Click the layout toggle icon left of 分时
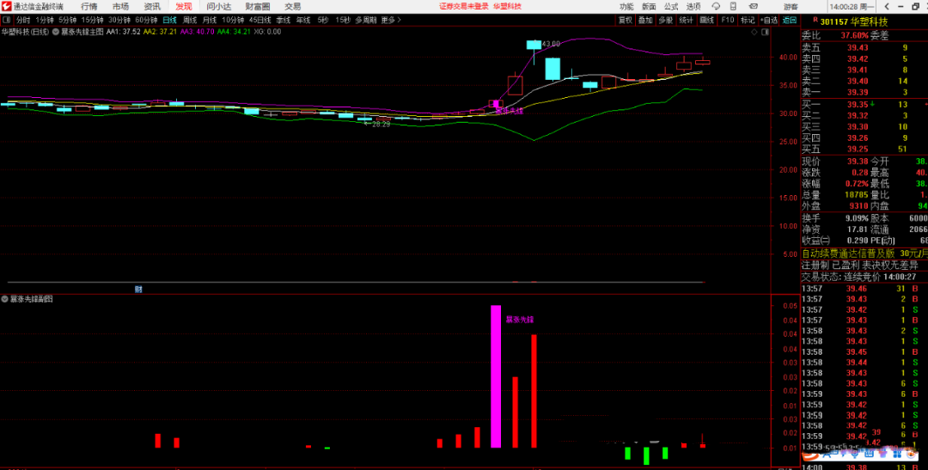The height and width of the screenshot is (470, 928). coord(6,19)
